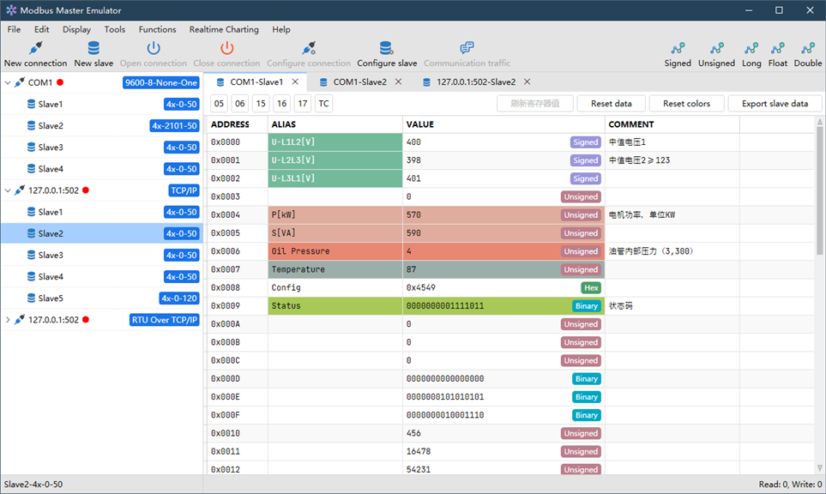Click the lime Status alias cell
The image size is (826, 494).
point(335,306)
